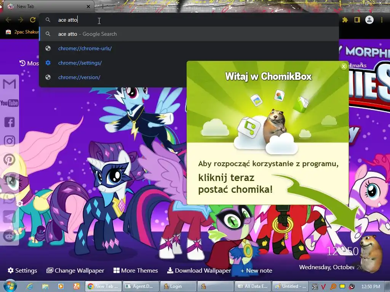Screen dimensions: 390x292
Task: Switch to the Chrome New Tab taskbar button
Action: (103, 286)
